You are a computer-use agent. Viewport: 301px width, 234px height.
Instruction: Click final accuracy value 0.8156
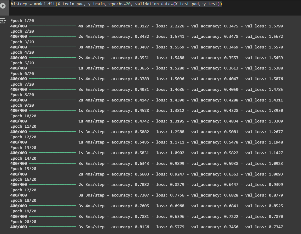click(142, 227)
